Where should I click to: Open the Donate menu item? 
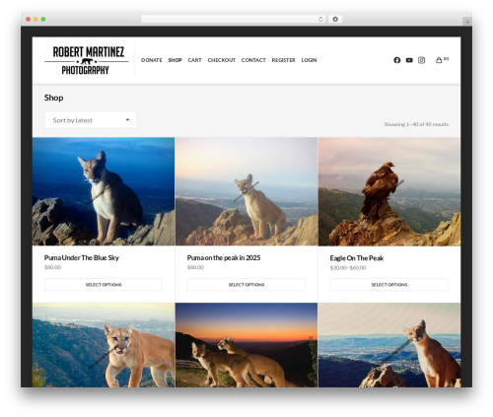click(x=152, y=60)
